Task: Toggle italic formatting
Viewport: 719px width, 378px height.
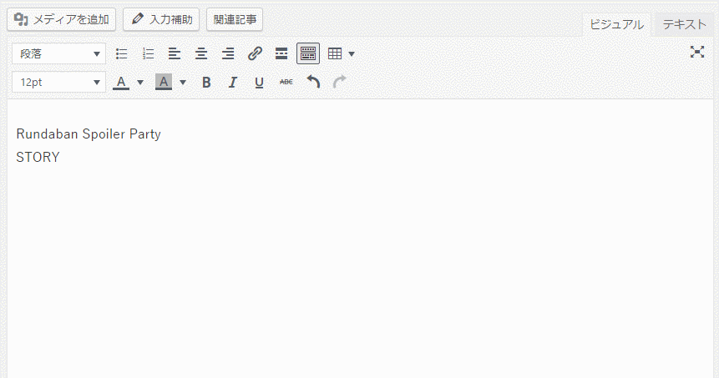Action: pyautogui.click(x=233, y=82)
